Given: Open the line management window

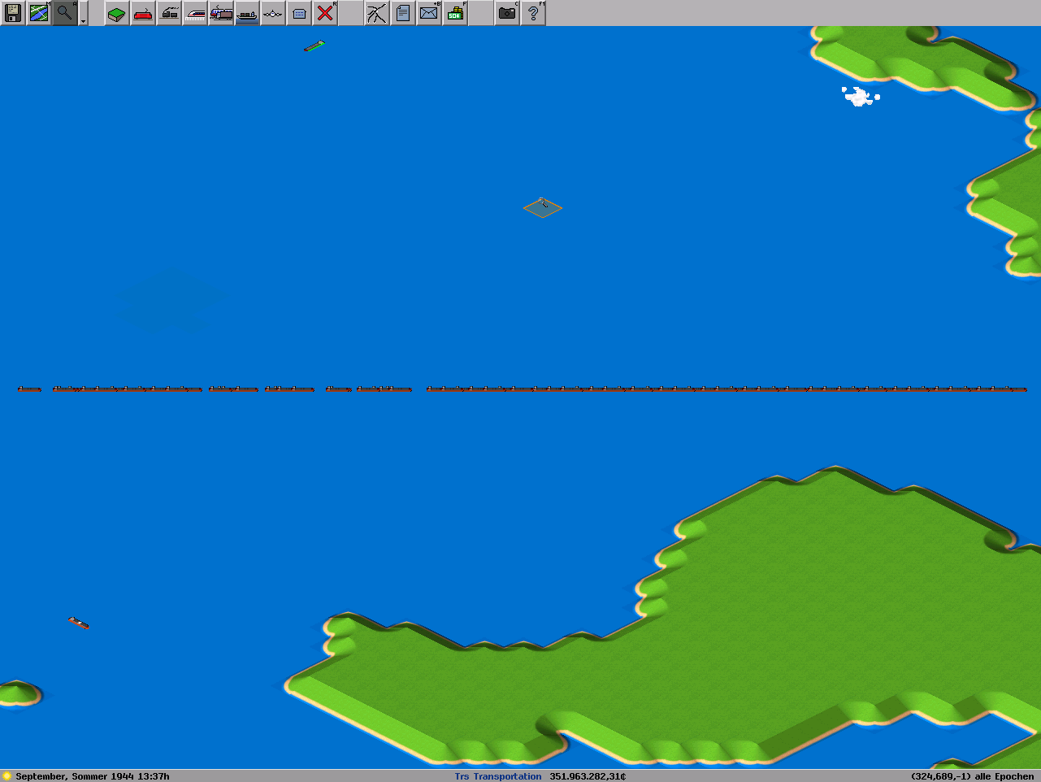Looking at the screenshot, I should pyautogui.click(x=376, y=13).
